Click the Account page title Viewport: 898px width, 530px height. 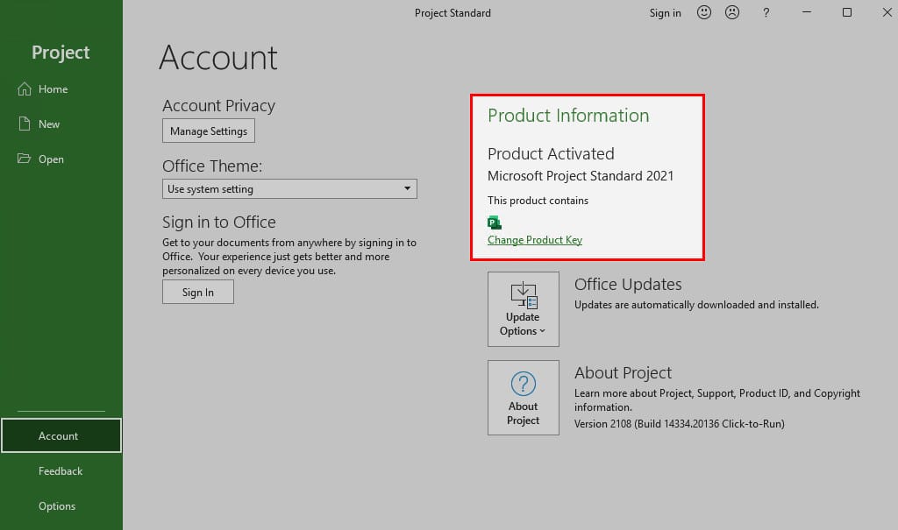tap(218, 57)
